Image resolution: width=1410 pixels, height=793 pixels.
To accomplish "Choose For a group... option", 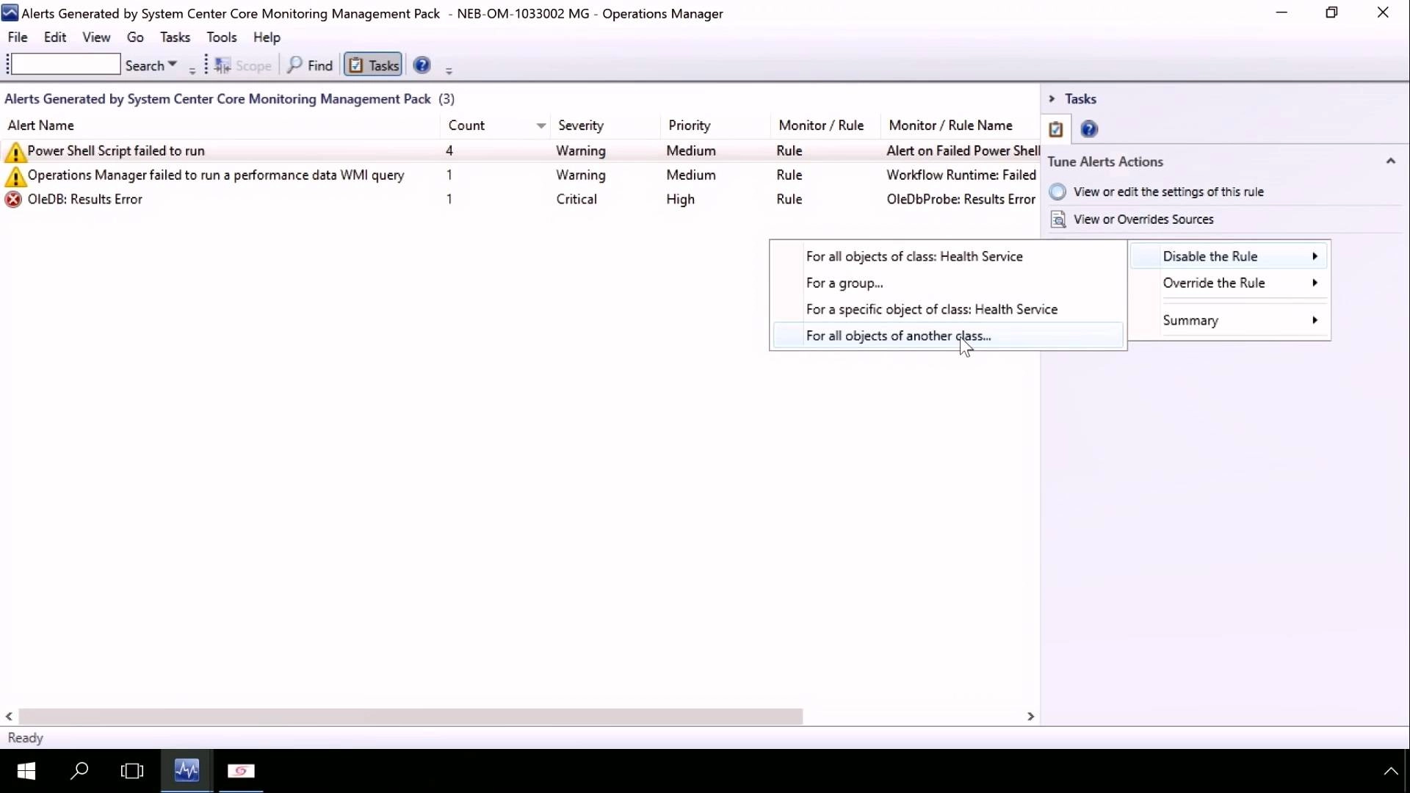I will [x=948, y=283].
